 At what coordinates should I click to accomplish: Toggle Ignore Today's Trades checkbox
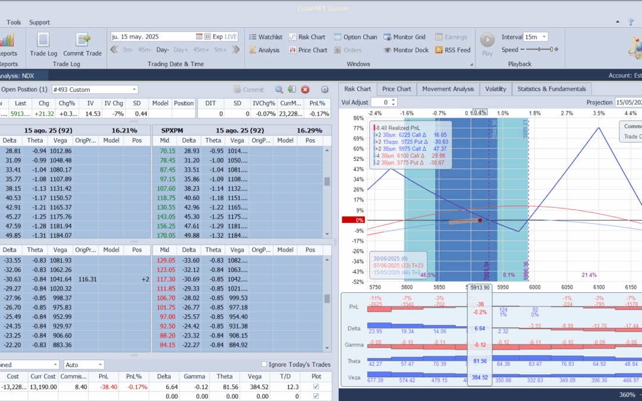[x=264, y=364]
